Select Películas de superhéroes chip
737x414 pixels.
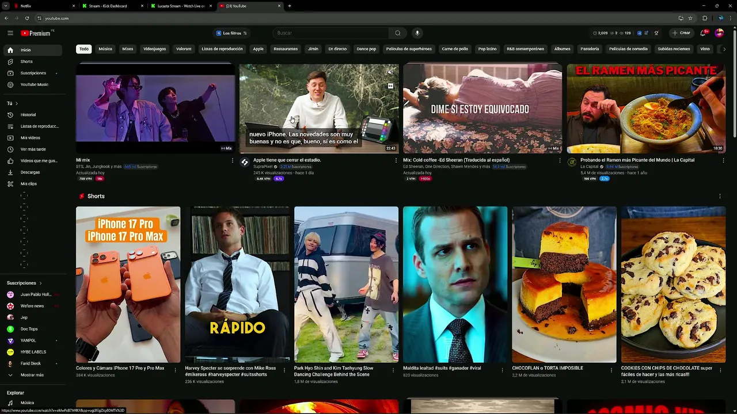(409, 49)
